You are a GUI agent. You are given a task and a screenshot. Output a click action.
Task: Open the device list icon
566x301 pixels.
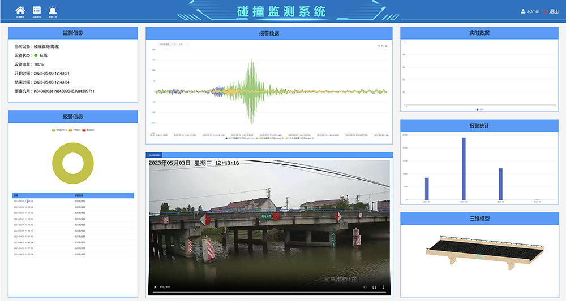coord(37,11)
